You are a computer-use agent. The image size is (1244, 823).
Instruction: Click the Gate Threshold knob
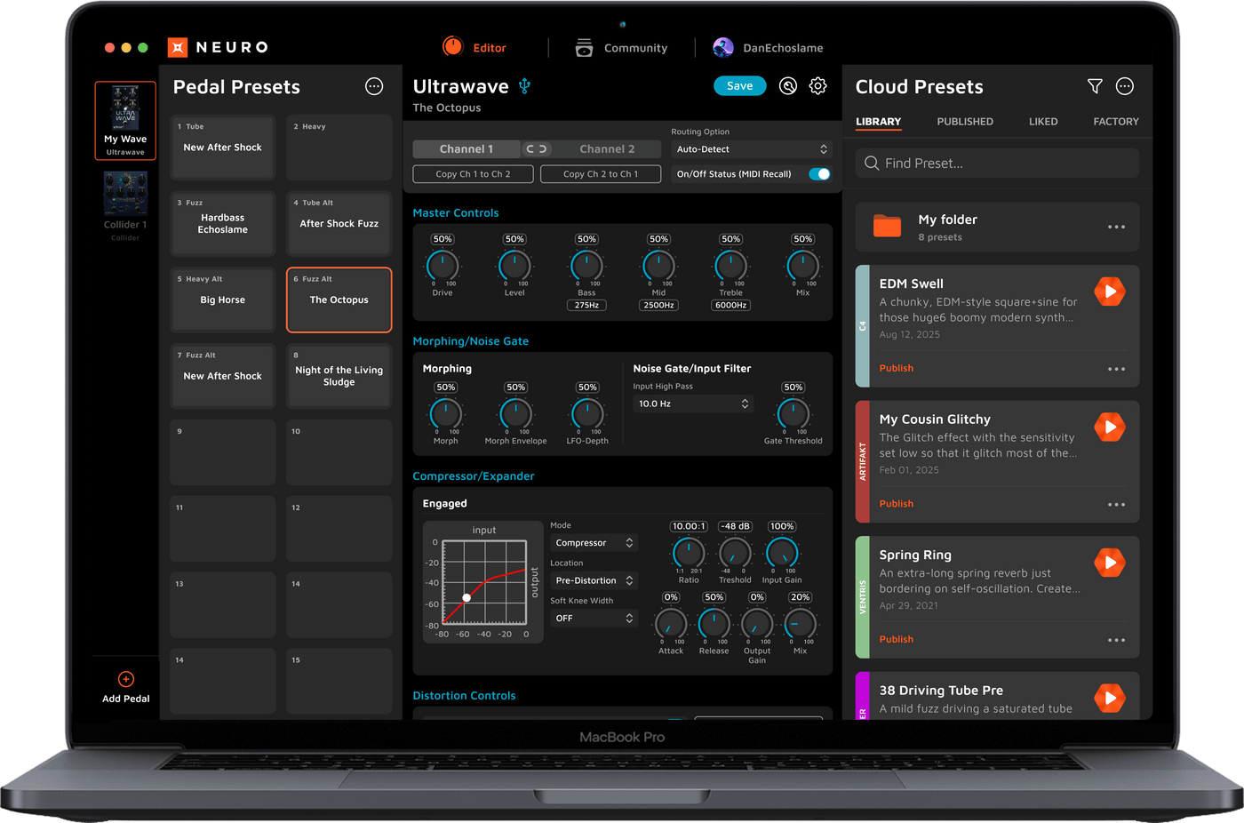pyautogui.click(x=793, y=413)
